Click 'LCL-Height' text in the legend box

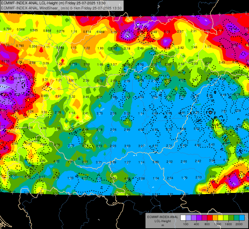pyautogui.click(x=163, y=221)
